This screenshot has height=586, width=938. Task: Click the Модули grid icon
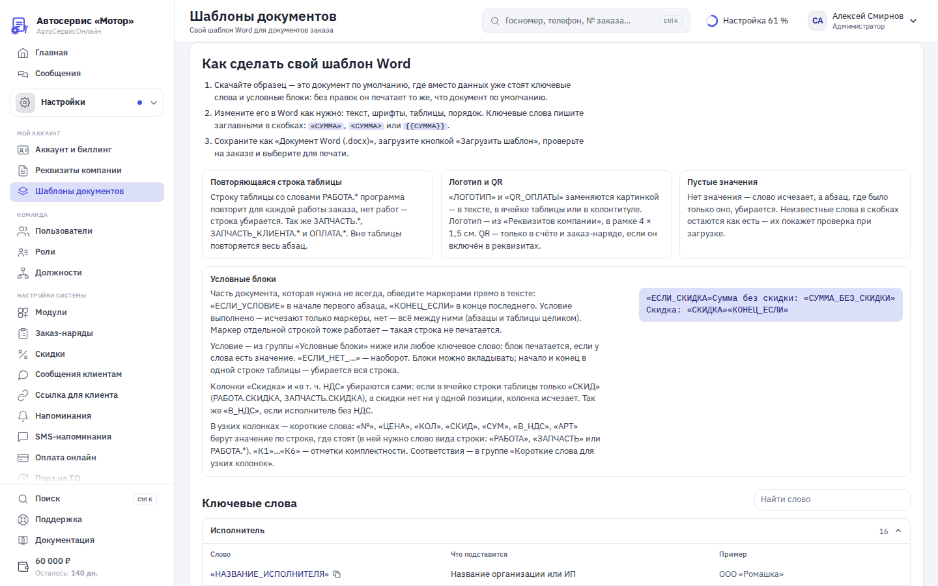point(23,313)
